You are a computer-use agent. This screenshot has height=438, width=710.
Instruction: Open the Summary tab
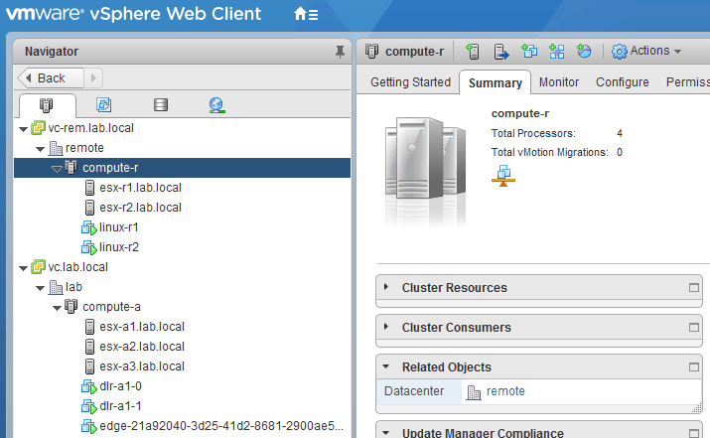495,82
